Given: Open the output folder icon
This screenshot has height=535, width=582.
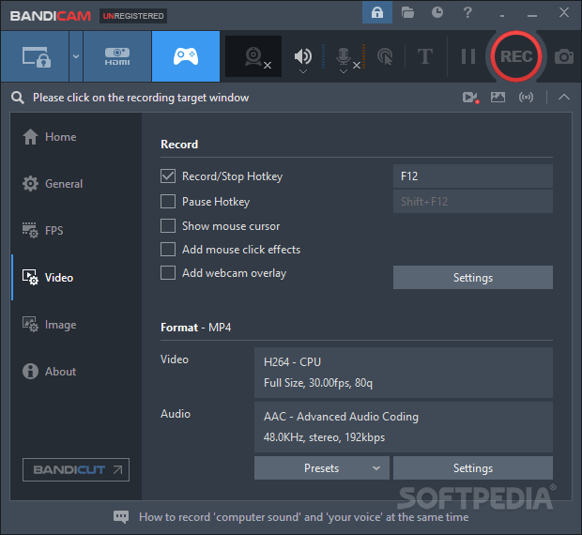Looking at the screenshot, I should [x=407, y=12].
